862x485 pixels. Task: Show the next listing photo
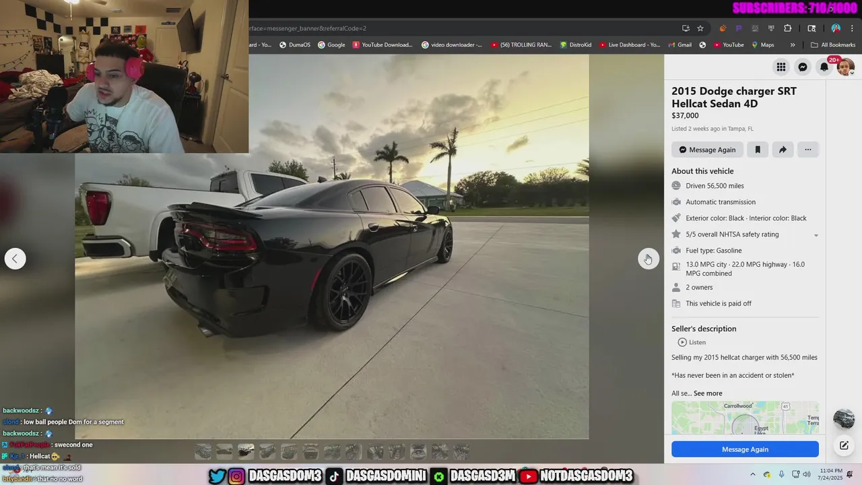coord(648,259)
